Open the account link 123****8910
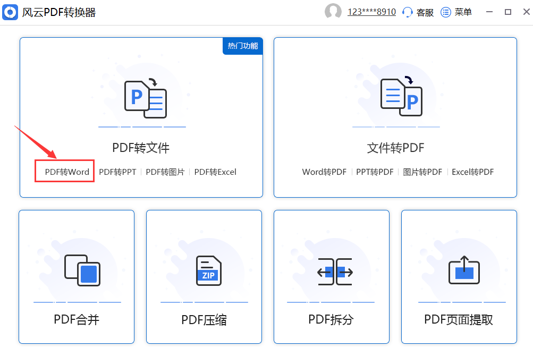The image size is (533, 356). pyautogui.click(x=371, y=12)
